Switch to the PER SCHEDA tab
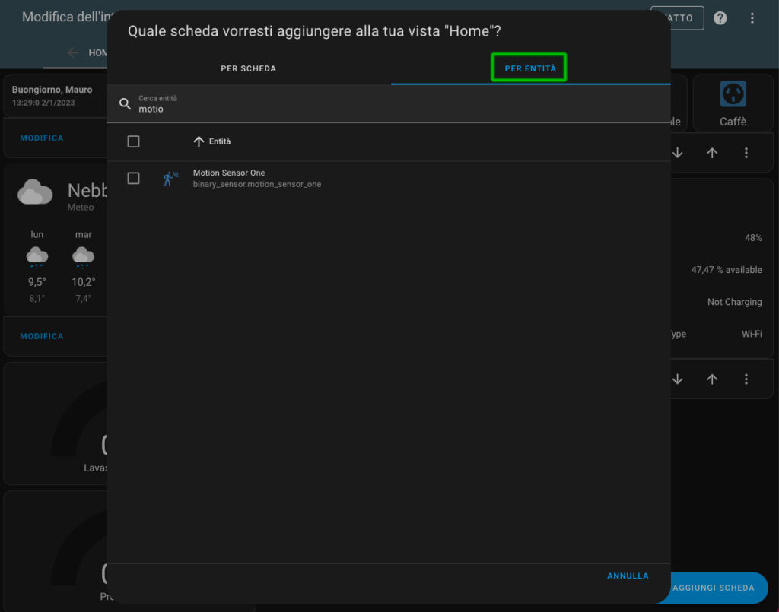Screen dimensions: 779x612 [x=248, y=68]
